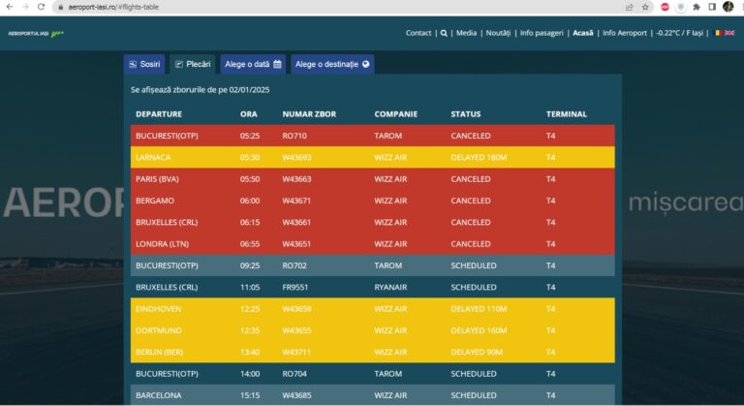Select the BARCELONA destination cell

[158, 395]
